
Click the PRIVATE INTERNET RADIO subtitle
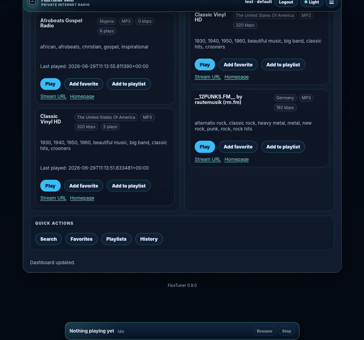click(65, 5)
